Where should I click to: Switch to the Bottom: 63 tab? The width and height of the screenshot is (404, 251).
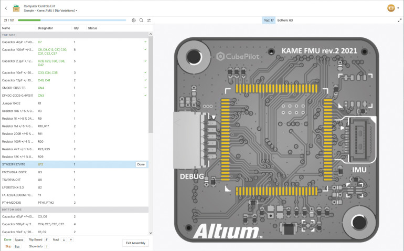[x=285, y=20]
